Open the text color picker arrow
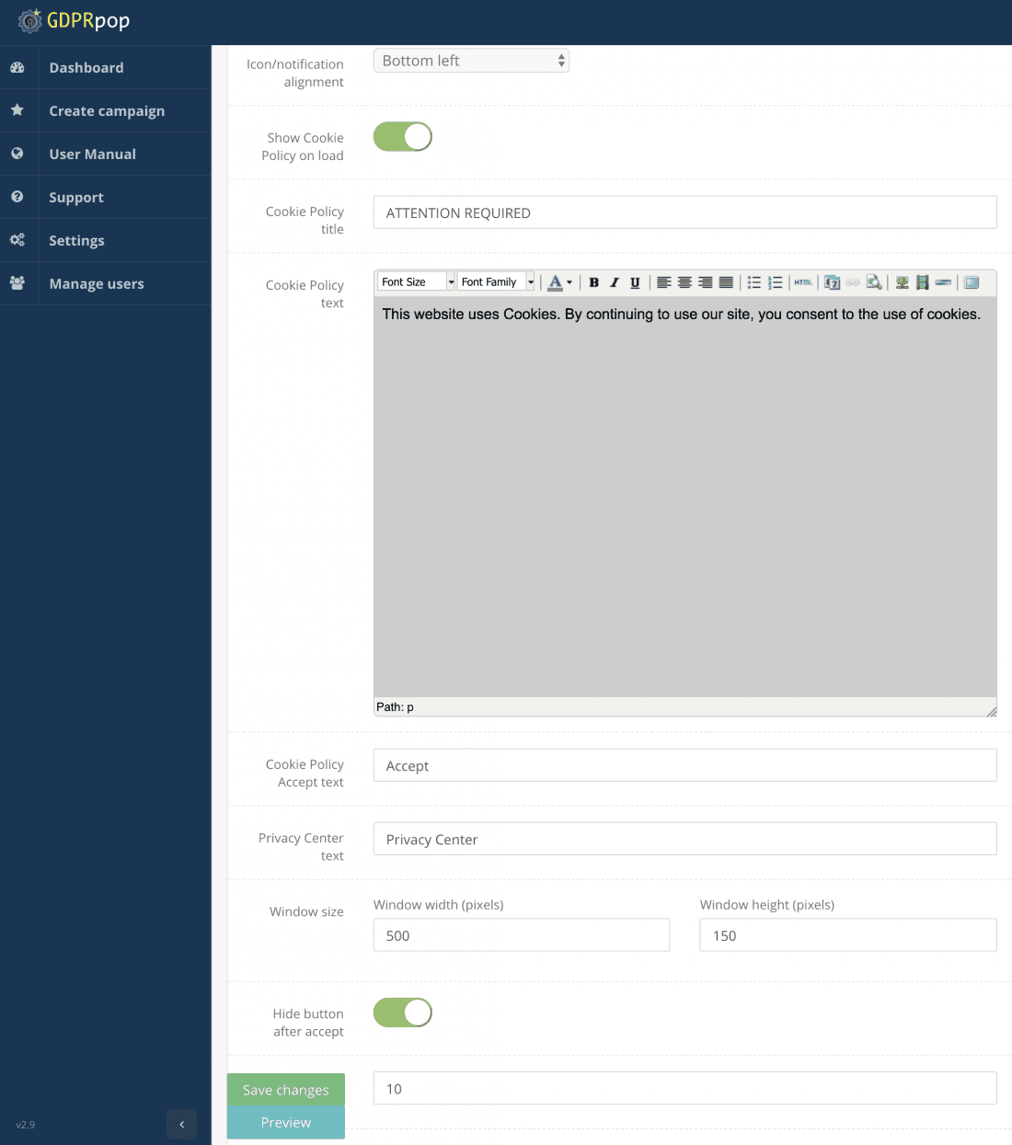The height and width of the screenshot is (1145, 1012). coord(569,282)
